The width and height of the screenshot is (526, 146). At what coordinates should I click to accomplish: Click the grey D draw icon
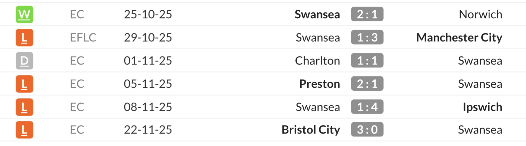click(24, 61)
